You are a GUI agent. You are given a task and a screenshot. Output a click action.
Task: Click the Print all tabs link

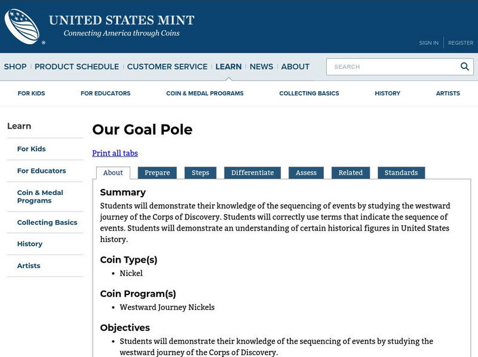click(114, 153)
